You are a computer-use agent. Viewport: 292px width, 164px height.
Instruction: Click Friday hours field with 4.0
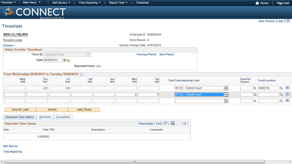click(x=59, y=88)
